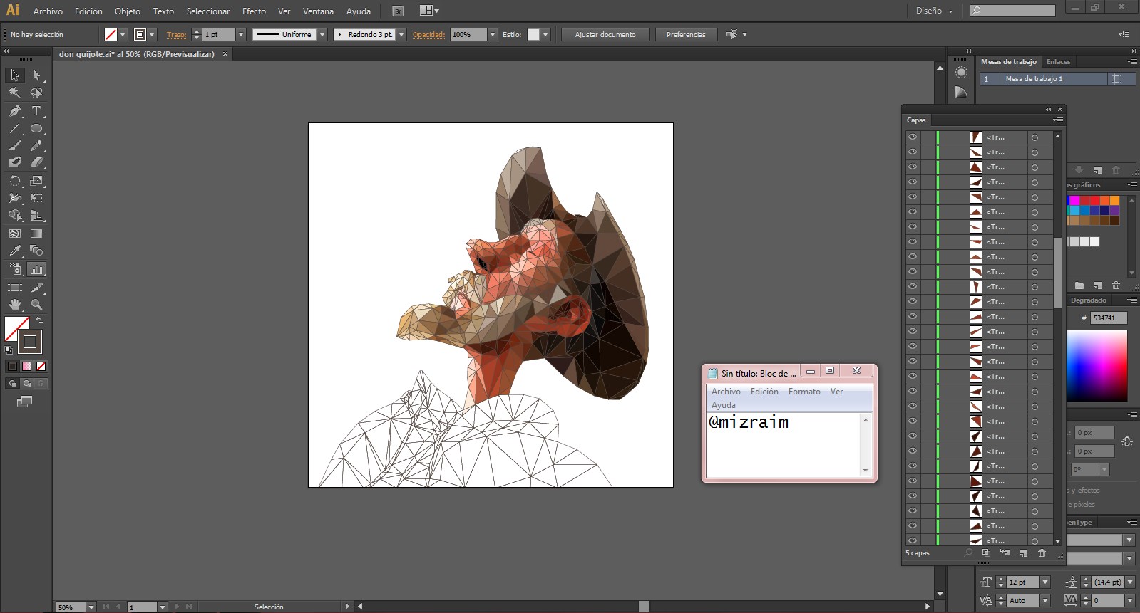
Task: Activate the Zoom magnifier tool
Action: point(36,305)
